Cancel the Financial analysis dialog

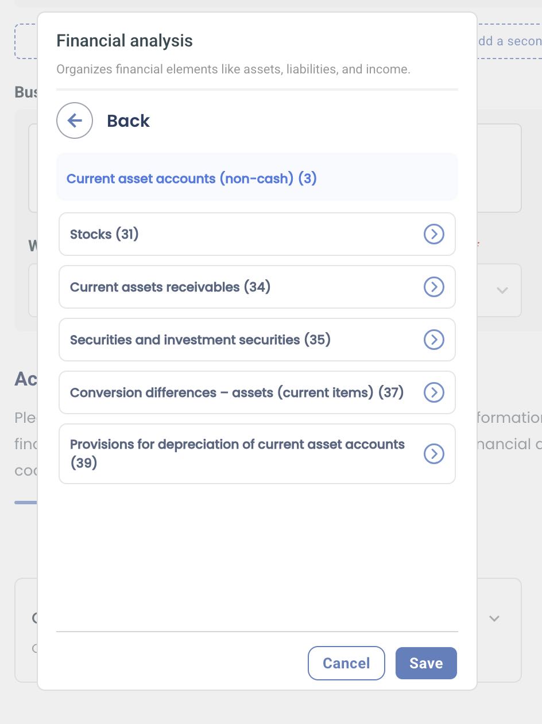(346, 663)
